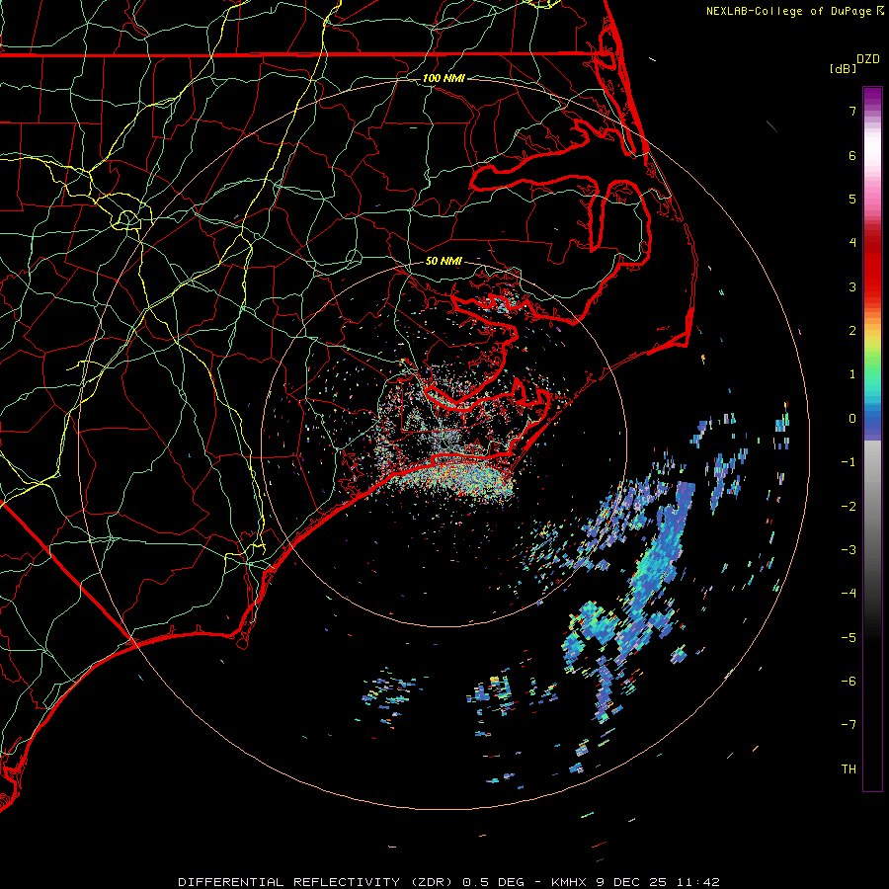The height and width of the screenshot is (889, 889).
Task: Click the DZD legend title
Action: pos(868,59)
